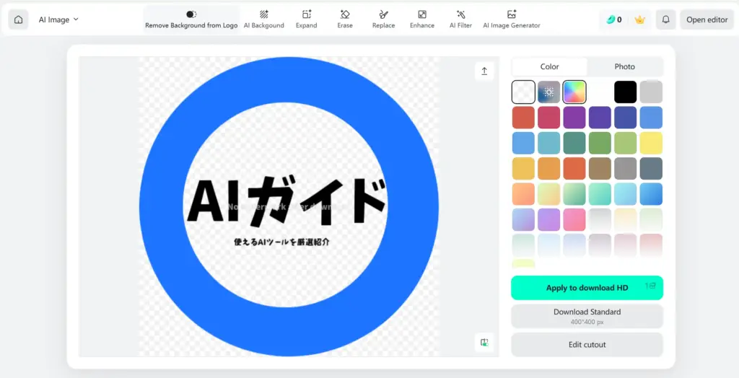Open the AI Filter tool
The height and width of the screenshot is (378, 739).
pyautogui.click(x=460, y=19)
